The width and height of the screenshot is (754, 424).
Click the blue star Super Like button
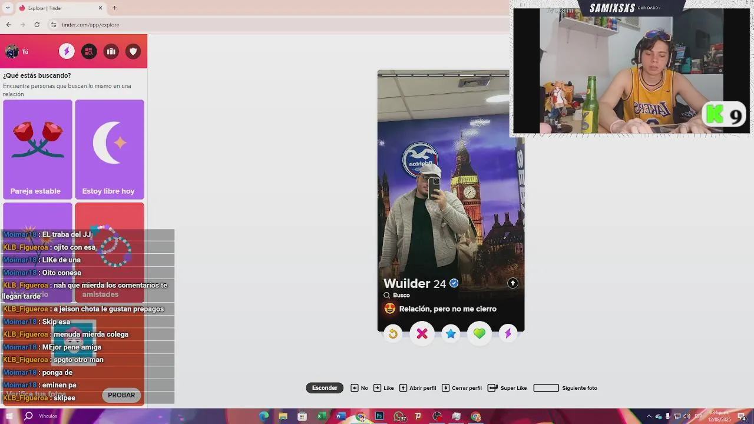pos(451,334)
